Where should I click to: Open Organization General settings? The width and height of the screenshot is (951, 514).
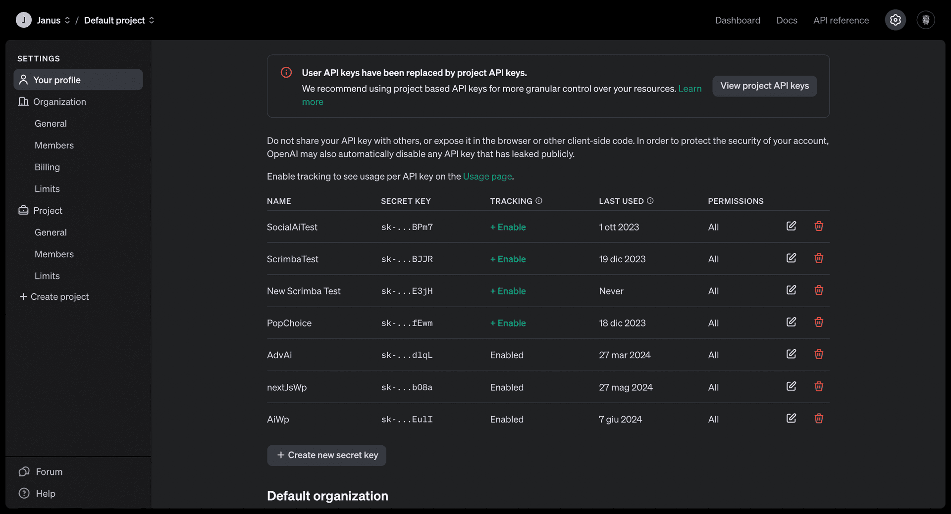click(51, 124)
